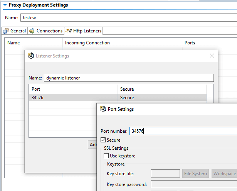This screenshot has height=191, width=237.
Task: Click the Workspace button
Action: tap(224, 174)
